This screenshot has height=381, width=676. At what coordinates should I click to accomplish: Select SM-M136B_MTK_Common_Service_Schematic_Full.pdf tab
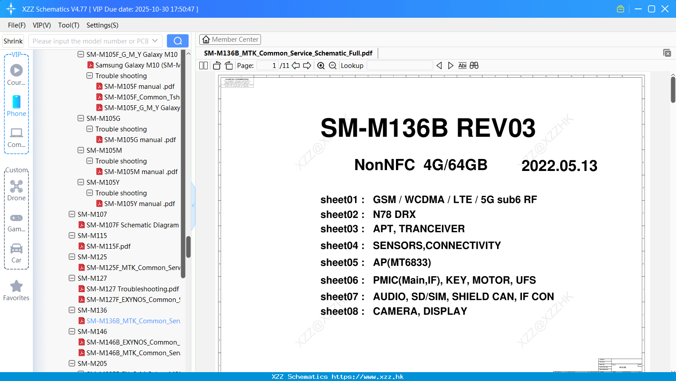click(x=288, y=53)
